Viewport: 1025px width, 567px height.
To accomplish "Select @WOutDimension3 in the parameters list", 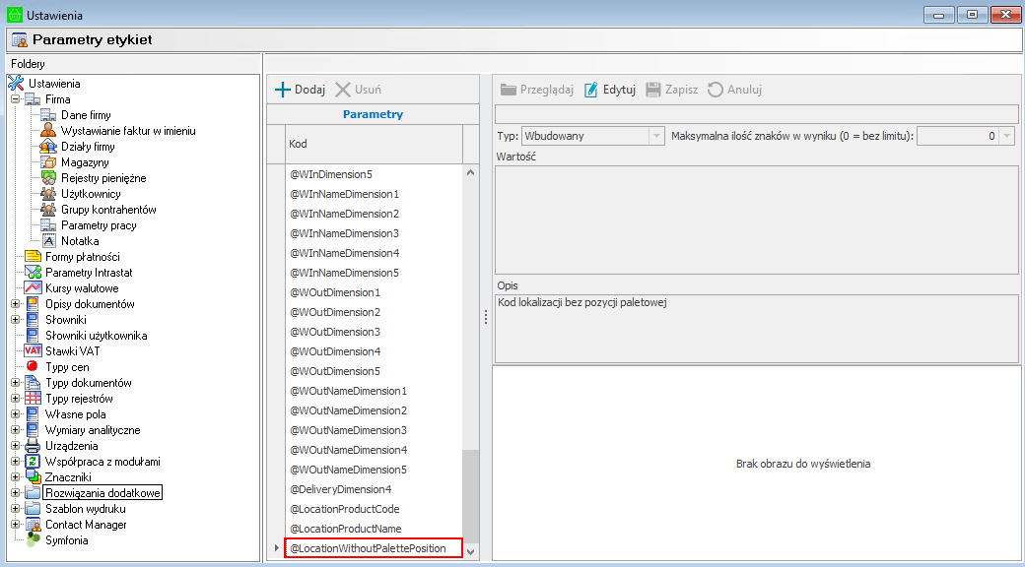I will pos(334,332).
